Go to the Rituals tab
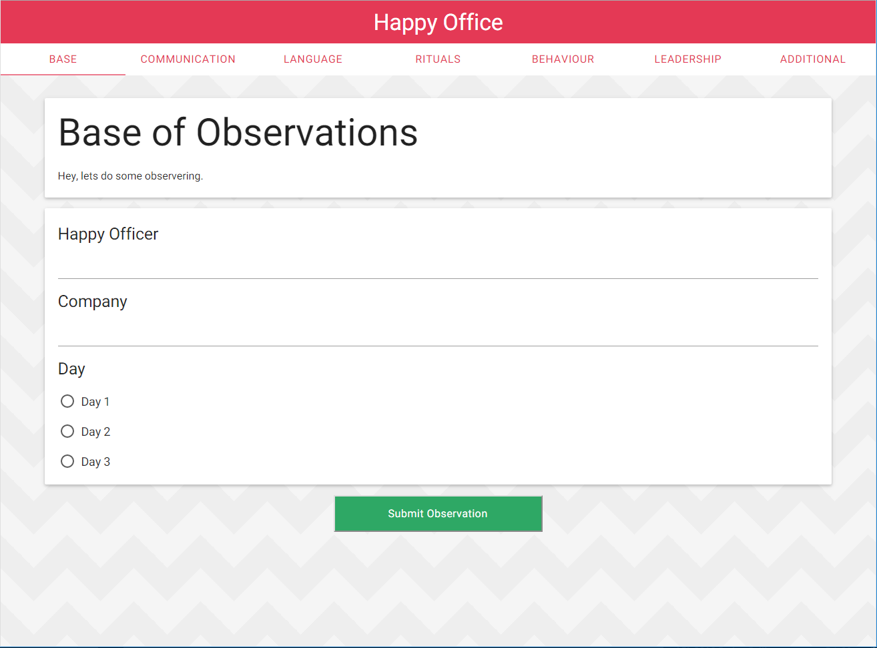The image size is (877, 648). (438, 59)
